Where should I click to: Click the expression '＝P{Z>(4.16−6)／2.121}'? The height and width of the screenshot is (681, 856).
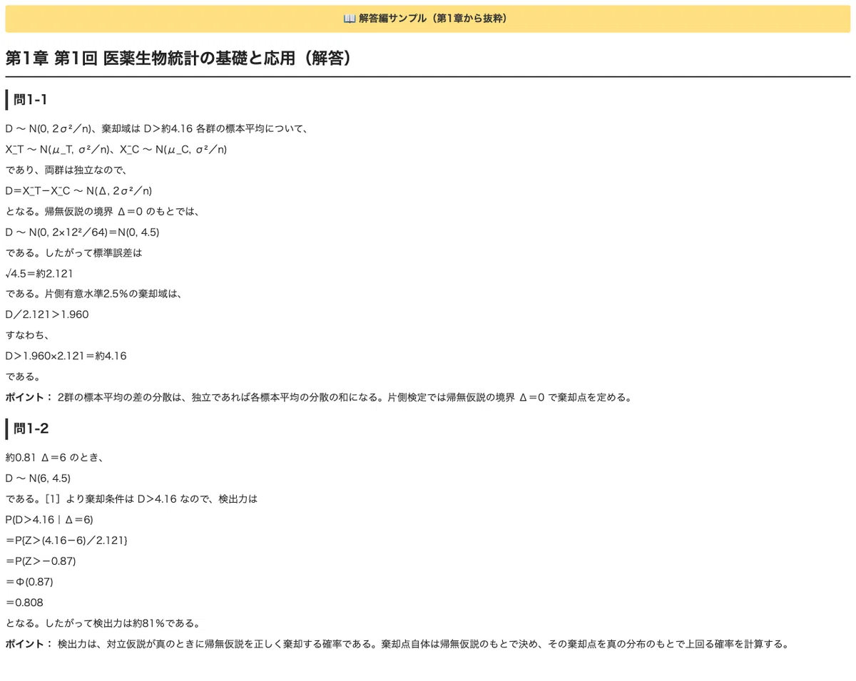point(67,541)
